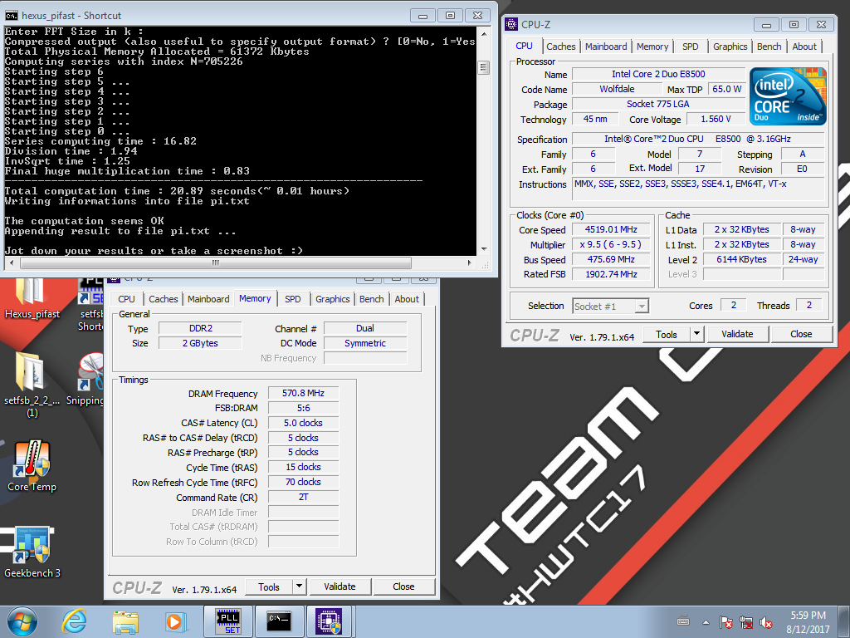The image size is (850, 638).
Task: Click console scroll-down arrow
Action: click(484, 249)
